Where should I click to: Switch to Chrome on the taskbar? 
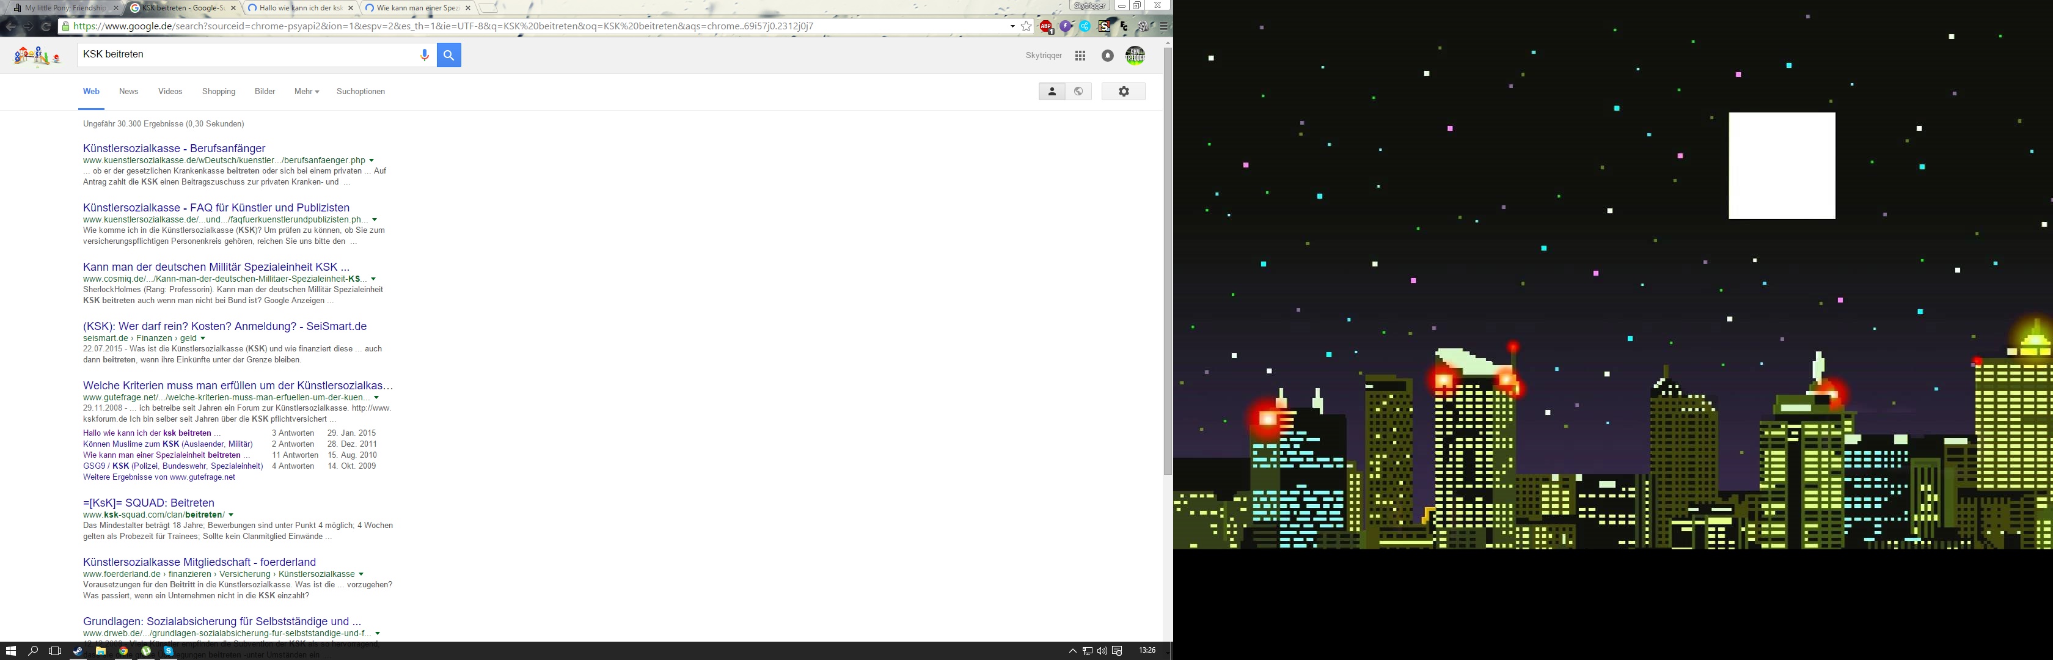click(123, 651)
